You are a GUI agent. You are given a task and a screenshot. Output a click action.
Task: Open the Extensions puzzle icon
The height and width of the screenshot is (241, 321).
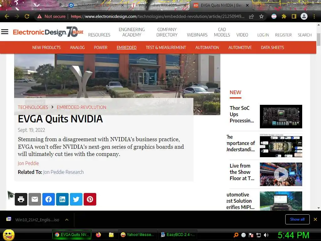click(284, 16)
